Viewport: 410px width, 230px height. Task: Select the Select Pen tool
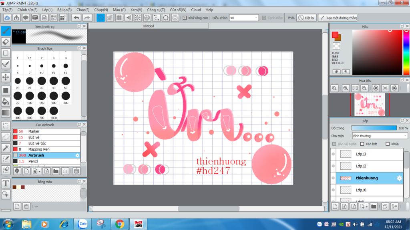[6, 159]
